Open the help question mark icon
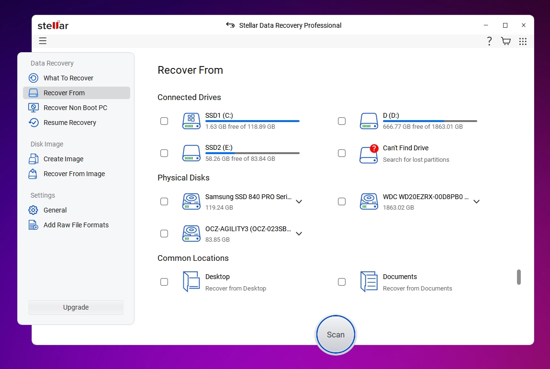The image size is (550, 369). click(489, 41)
